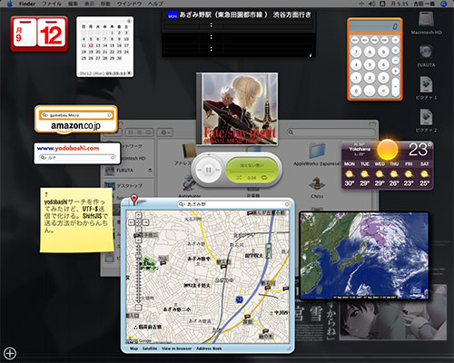Screen dimensions: 454x363
Task: Click the calculator decimal point key
Action: coord(370,90)
